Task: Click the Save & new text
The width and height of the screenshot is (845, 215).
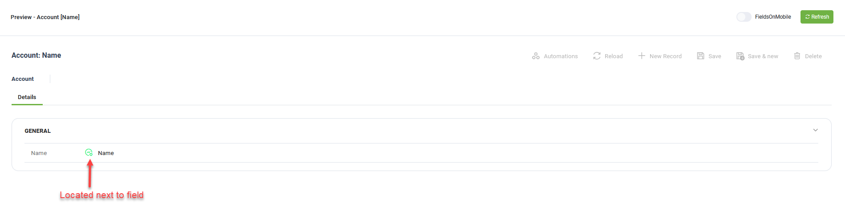Action: tap(763, 56)
